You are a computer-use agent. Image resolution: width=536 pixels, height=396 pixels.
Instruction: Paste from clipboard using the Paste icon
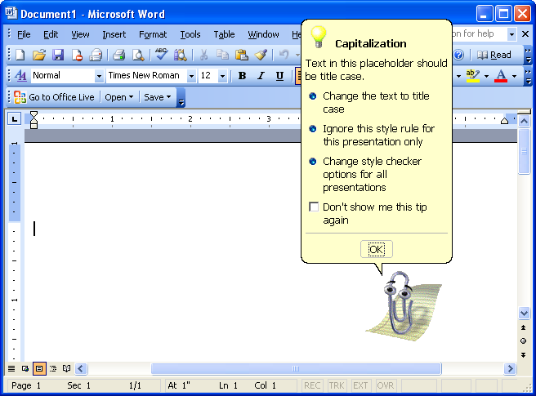[x=242, y=55]
